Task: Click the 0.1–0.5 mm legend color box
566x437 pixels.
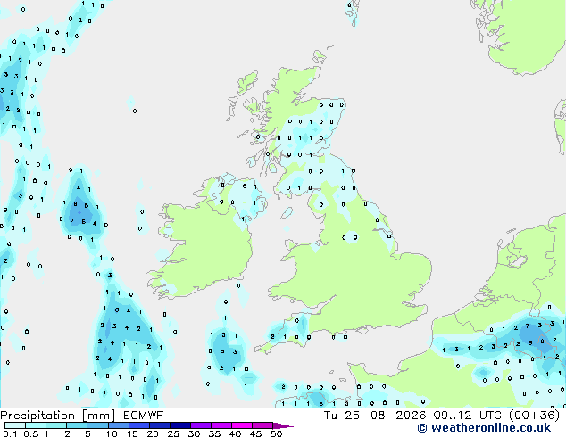Action: tap(15, 425)
